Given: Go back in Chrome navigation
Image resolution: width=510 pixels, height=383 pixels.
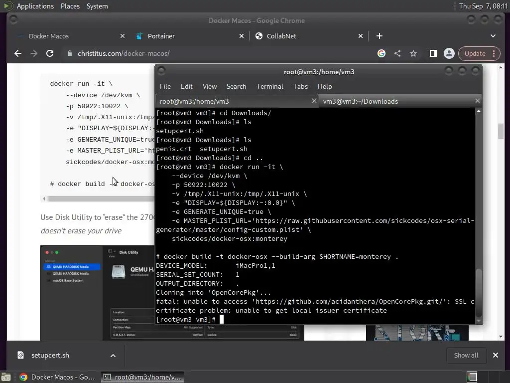Looking at the screenshot, I should [18, 53].
